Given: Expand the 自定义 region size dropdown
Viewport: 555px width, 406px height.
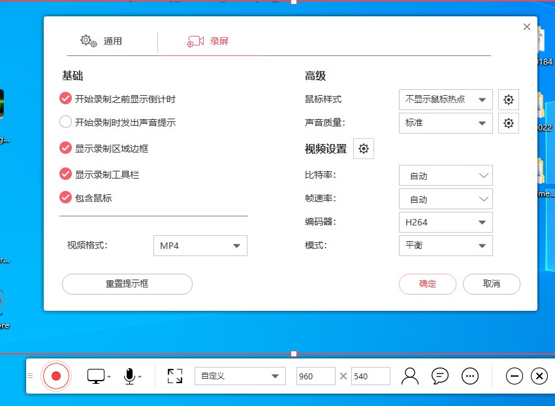Looking at the screenshot, I should pyautogui.click(x=240, y=376).
